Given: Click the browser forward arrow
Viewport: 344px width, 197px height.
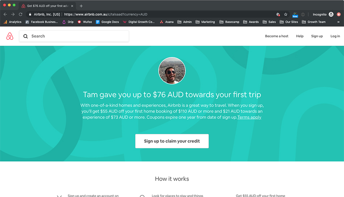Looking at the screenshot, I should [x=13, y=14].
